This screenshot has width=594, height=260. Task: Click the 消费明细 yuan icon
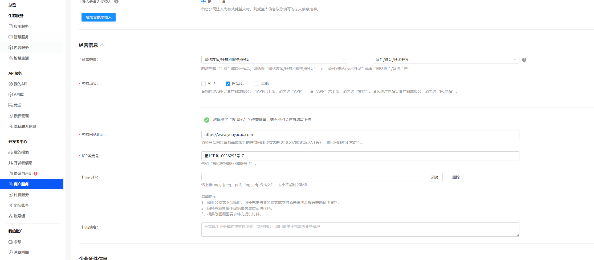click(x=11, y=252)
